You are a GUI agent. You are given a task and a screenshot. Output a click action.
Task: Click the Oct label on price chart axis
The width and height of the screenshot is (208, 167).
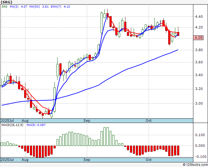click(148, 121)
